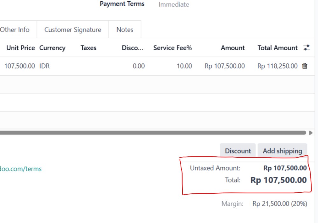Click the Service Fee% column header

(172, 48)
